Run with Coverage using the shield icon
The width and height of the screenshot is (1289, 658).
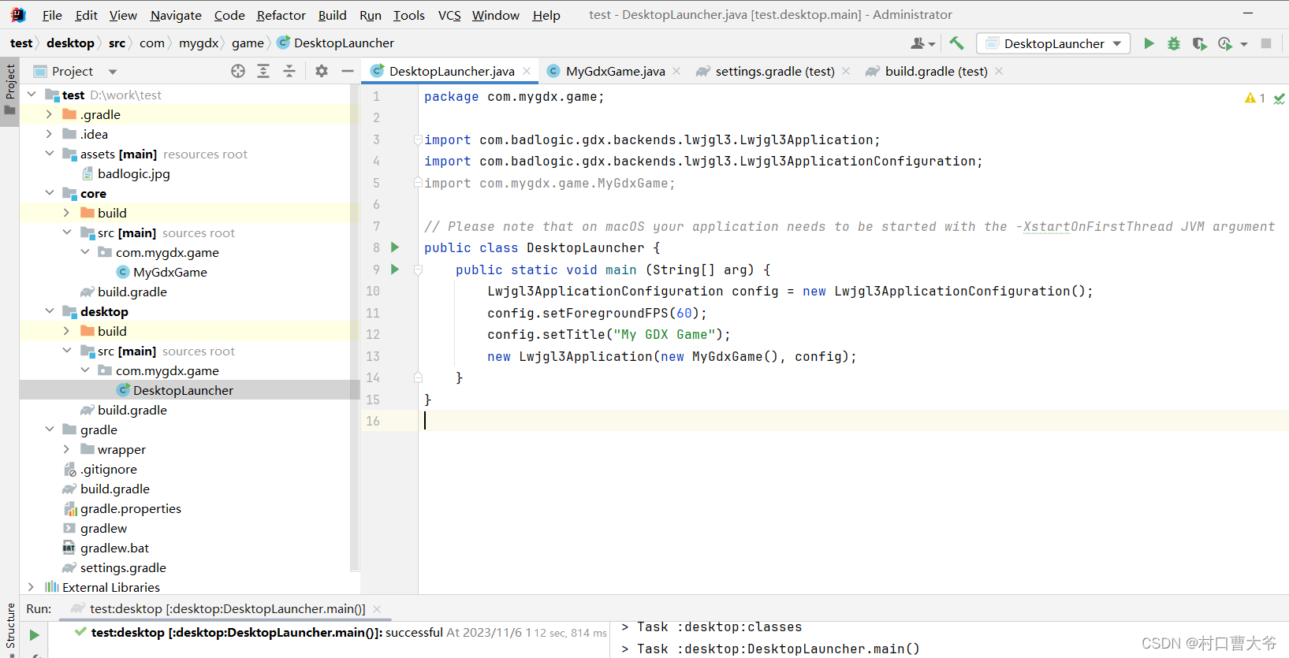(x=1199, y=43)
